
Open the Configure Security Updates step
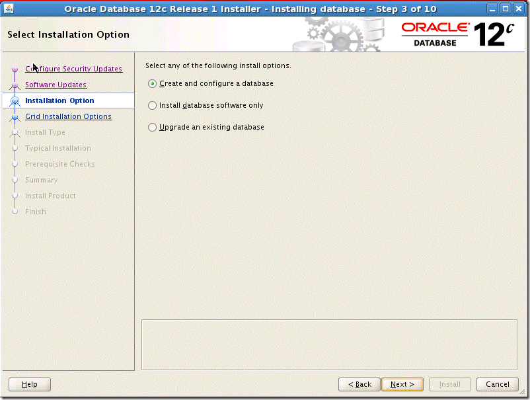coord(74,69)
